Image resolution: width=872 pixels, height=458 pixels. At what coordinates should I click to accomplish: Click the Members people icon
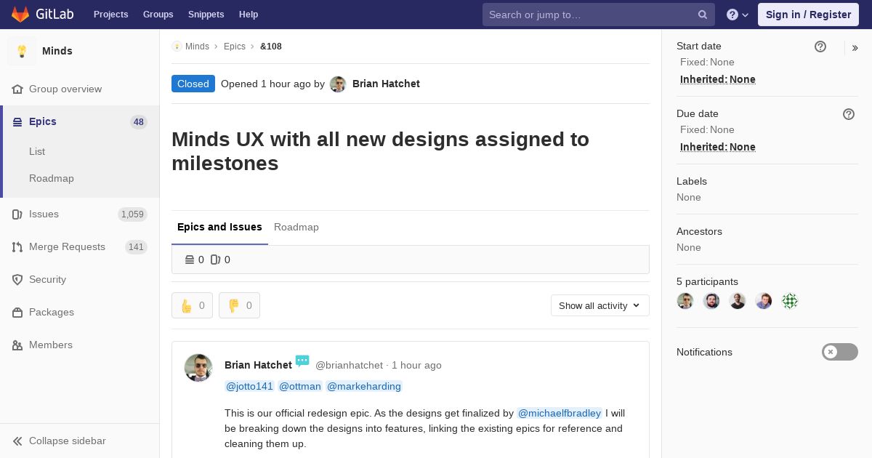[18, 345]
